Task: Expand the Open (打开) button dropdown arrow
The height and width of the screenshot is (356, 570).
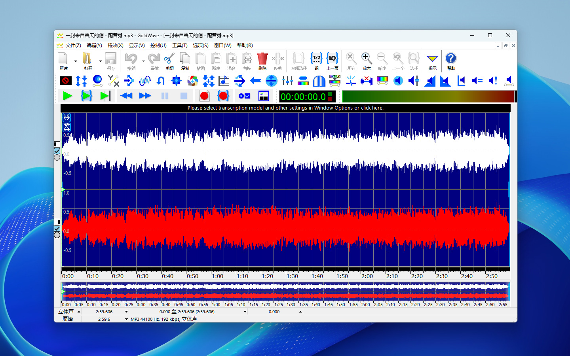Action: click(x=100, y=61)
